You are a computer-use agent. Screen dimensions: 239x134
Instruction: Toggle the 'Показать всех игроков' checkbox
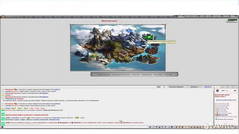216,119
